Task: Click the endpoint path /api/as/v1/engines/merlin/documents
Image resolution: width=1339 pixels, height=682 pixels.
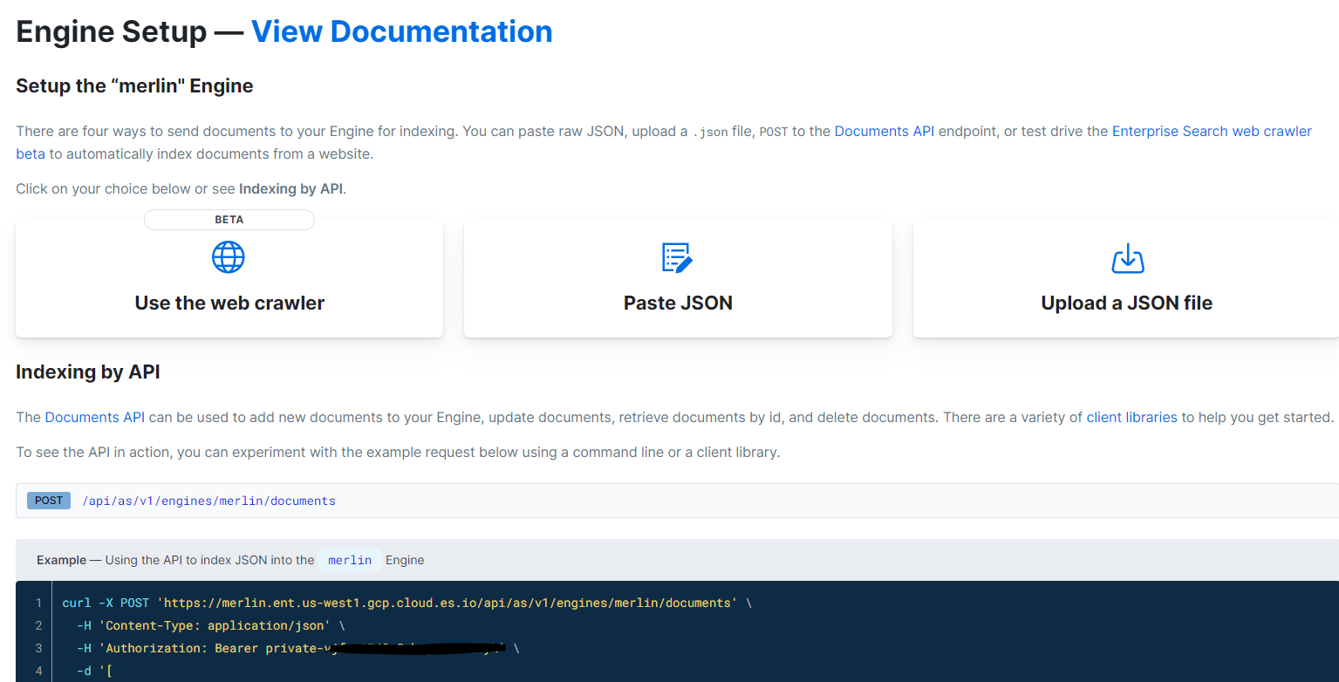Action: coord(208,500)
